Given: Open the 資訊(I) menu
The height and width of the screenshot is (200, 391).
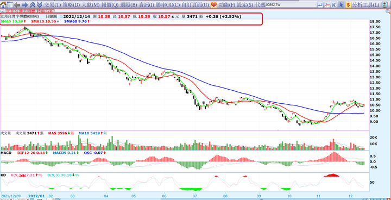Looking at the screenshot, I should [x=147, y=4].
